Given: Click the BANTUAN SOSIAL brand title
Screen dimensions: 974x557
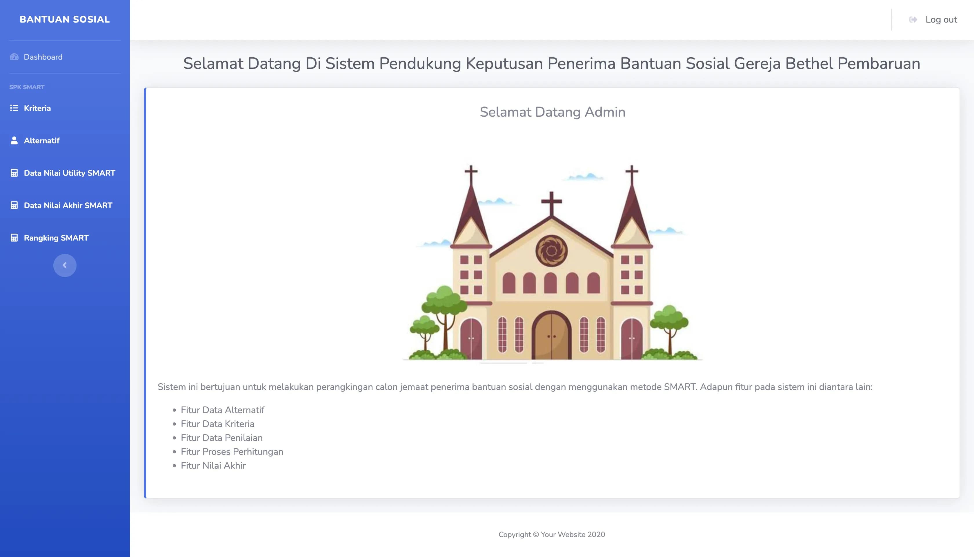Looking at the screenshot, I should (65, 19).
